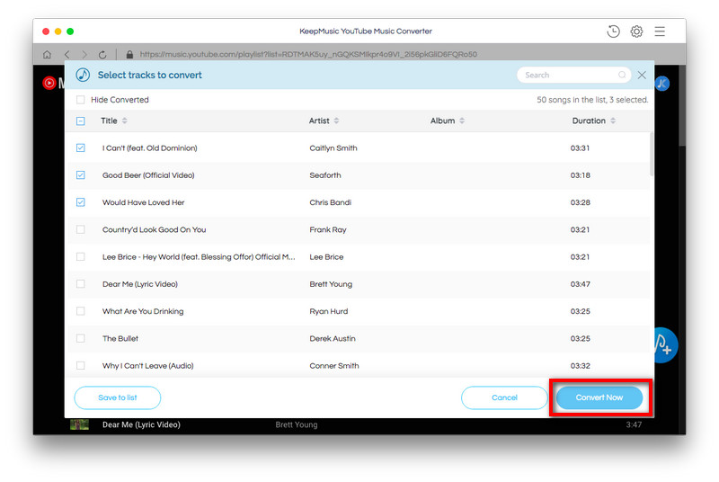Select artist Ryan Hurd
The image size is (719, 482).
(x=329, y=311)
